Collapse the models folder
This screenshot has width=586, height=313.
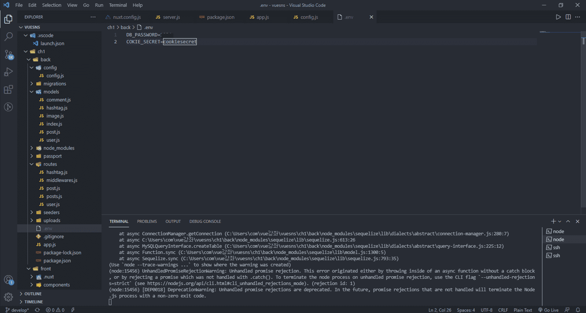pyautogui.click(x=51, y=92)
